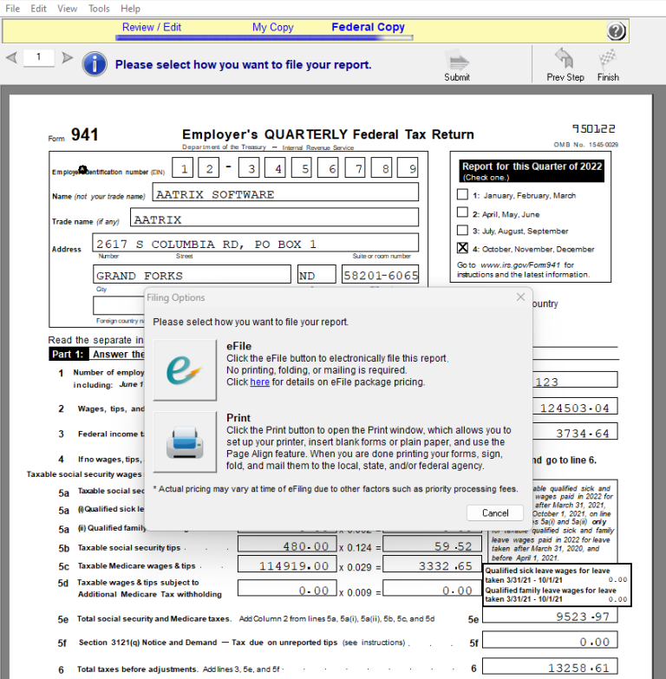Click the page number field

tap(39, 57)
